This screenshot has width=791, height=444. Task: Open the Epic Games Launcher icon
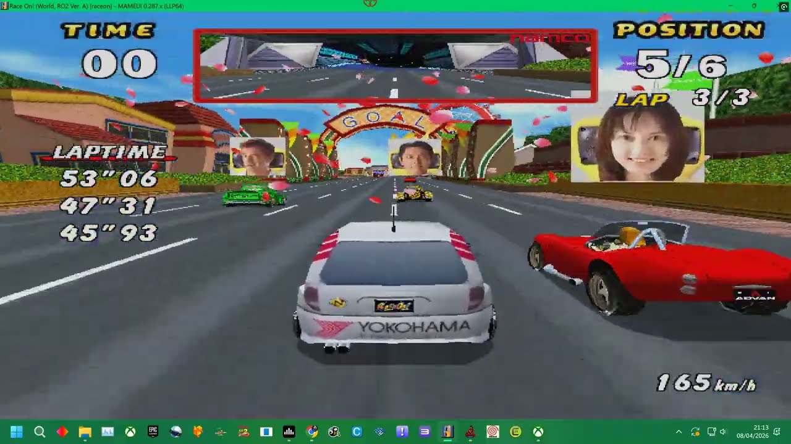click(x=153, y=432)
